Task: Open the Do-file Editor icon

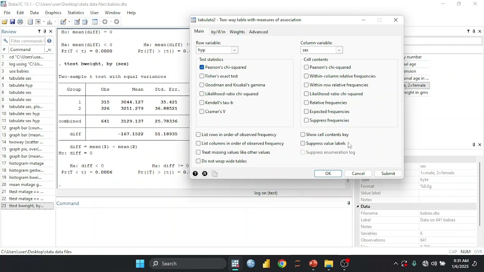Action: tap(64, 22)
